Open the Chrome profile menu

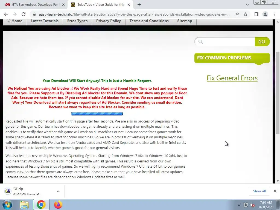coord(265,14)
